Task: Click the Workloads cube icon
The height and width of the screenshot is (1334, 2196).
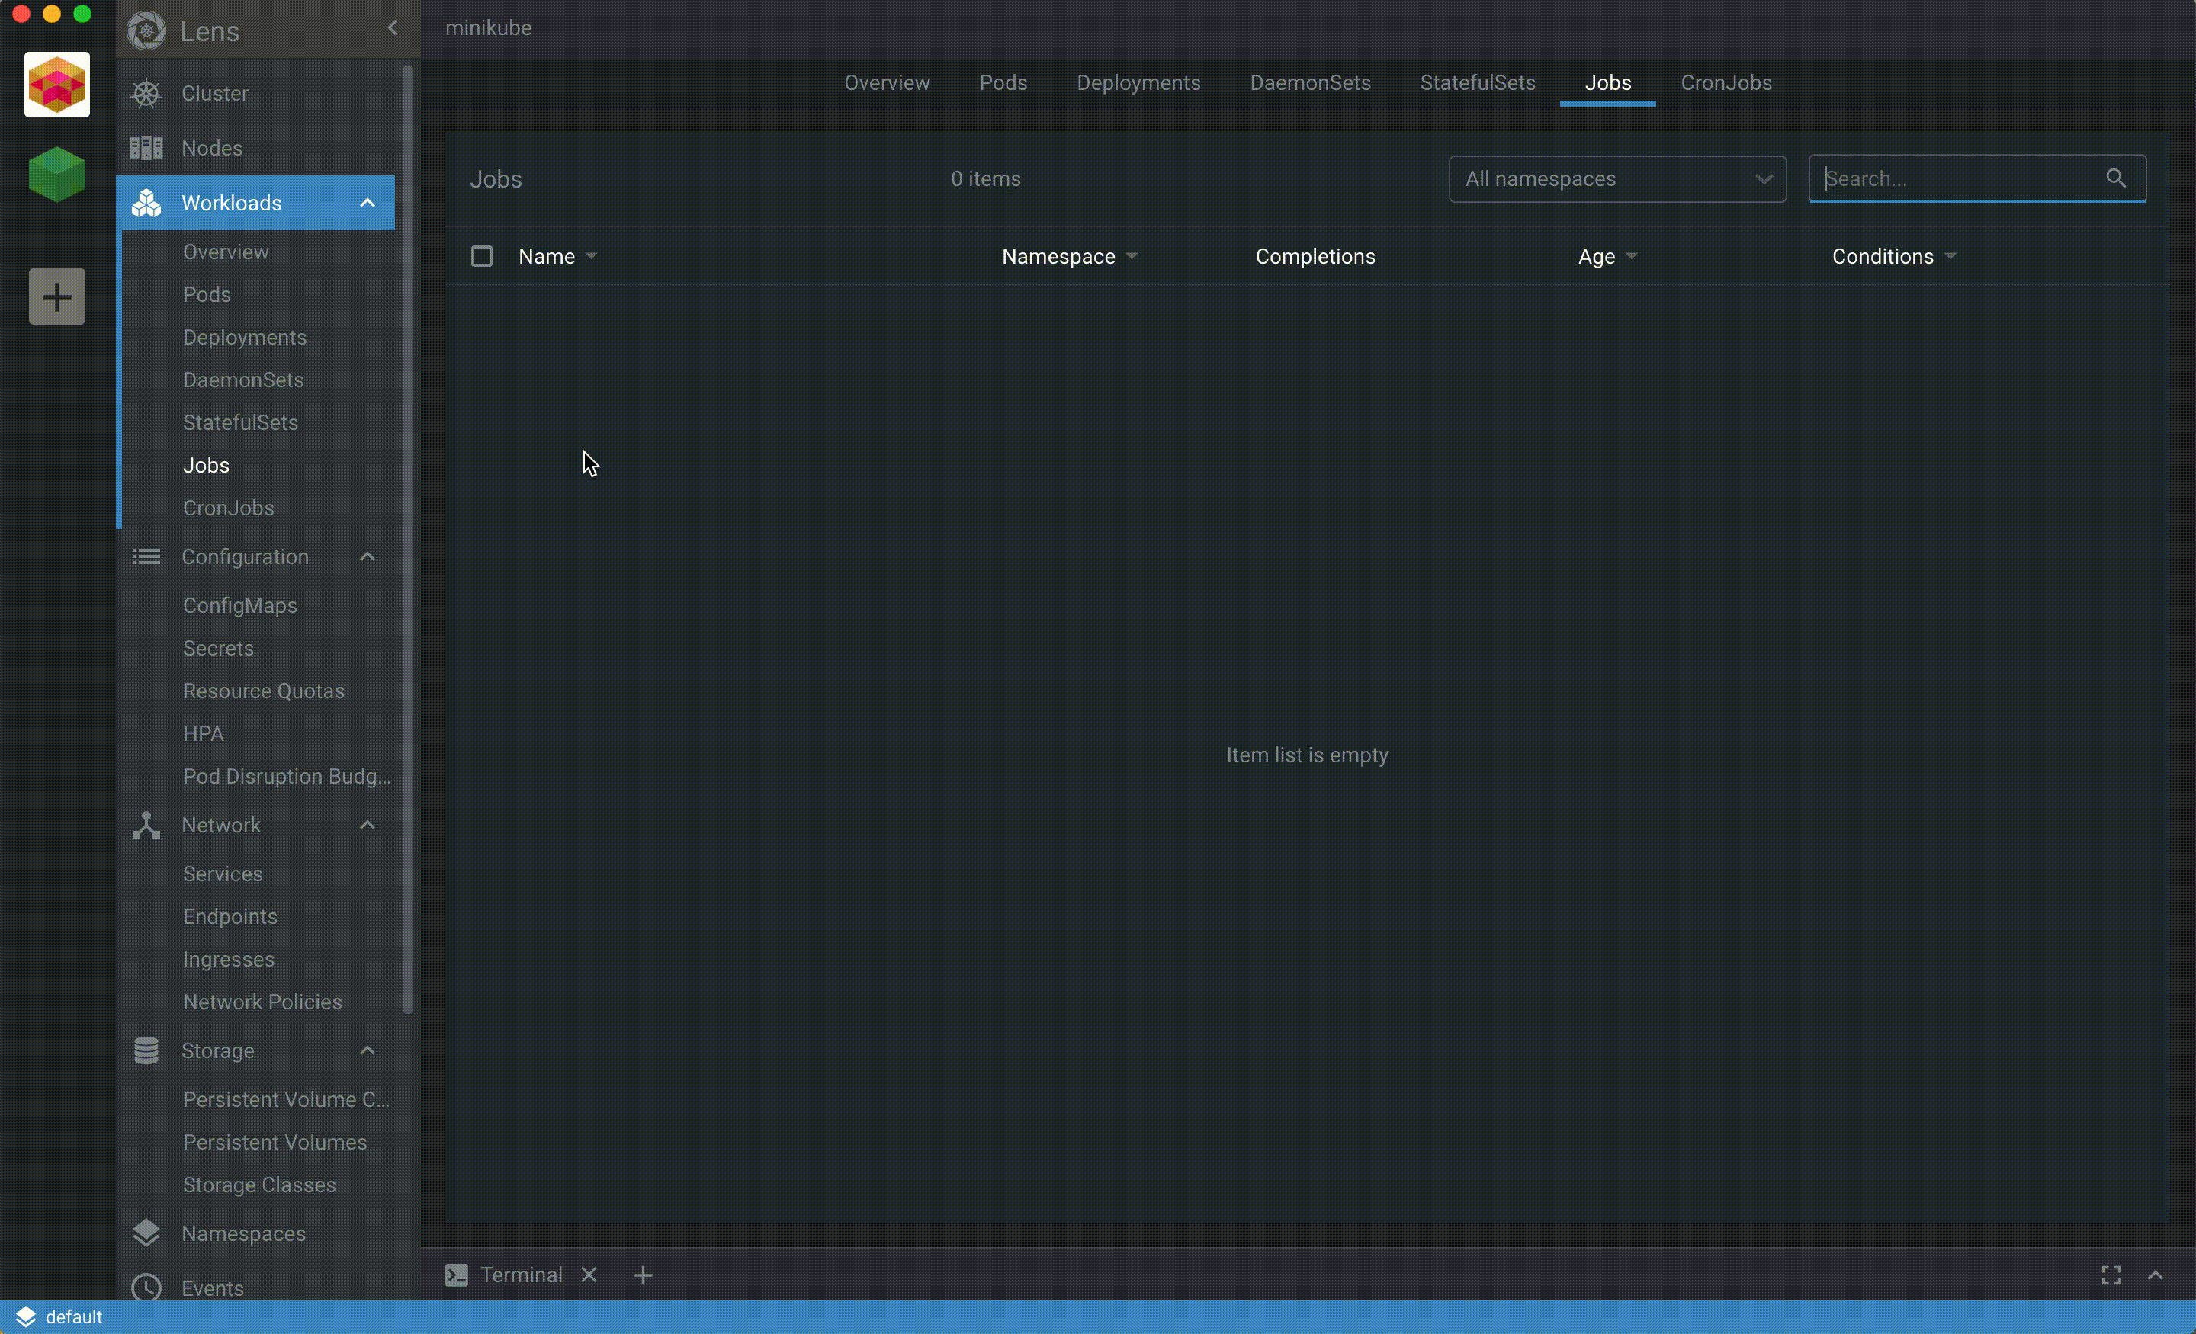Action: coord(146,202)
